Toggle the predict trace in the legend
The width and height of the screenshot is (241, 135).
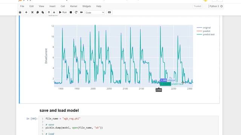point(203,31)
